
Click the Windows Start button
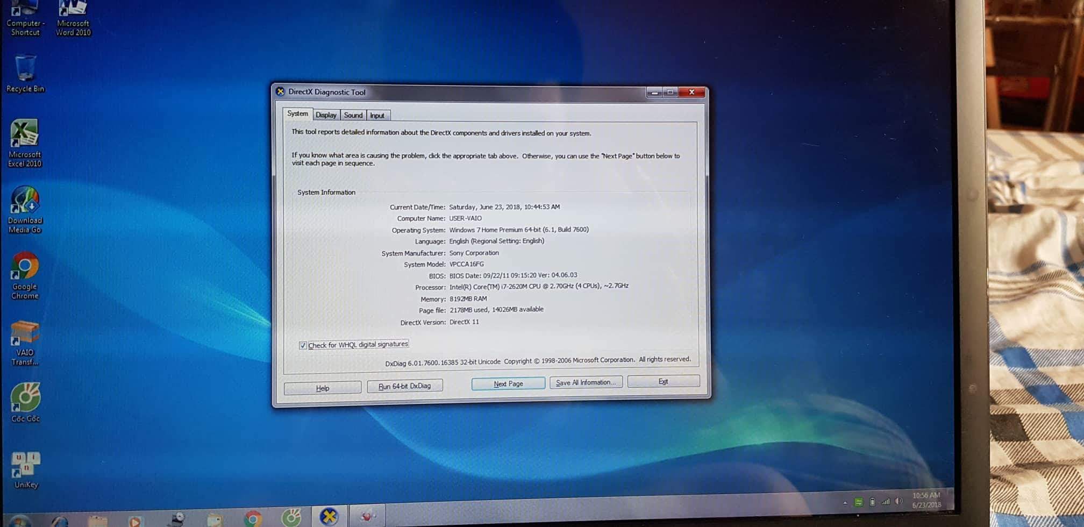click(19, 522)
